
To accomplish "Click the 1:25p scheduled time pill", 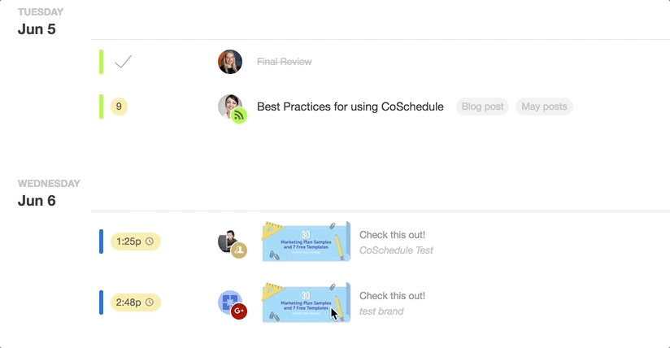I will (x=136, y=241).
